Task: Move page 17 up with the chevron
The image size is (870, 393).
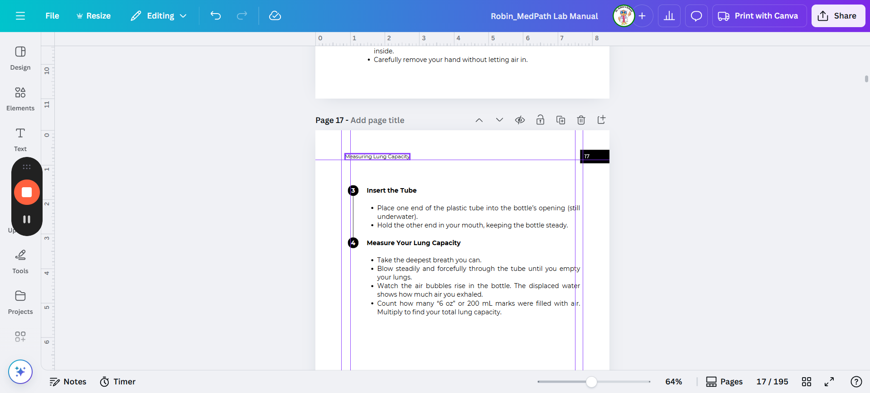Action: click(479, 120)
